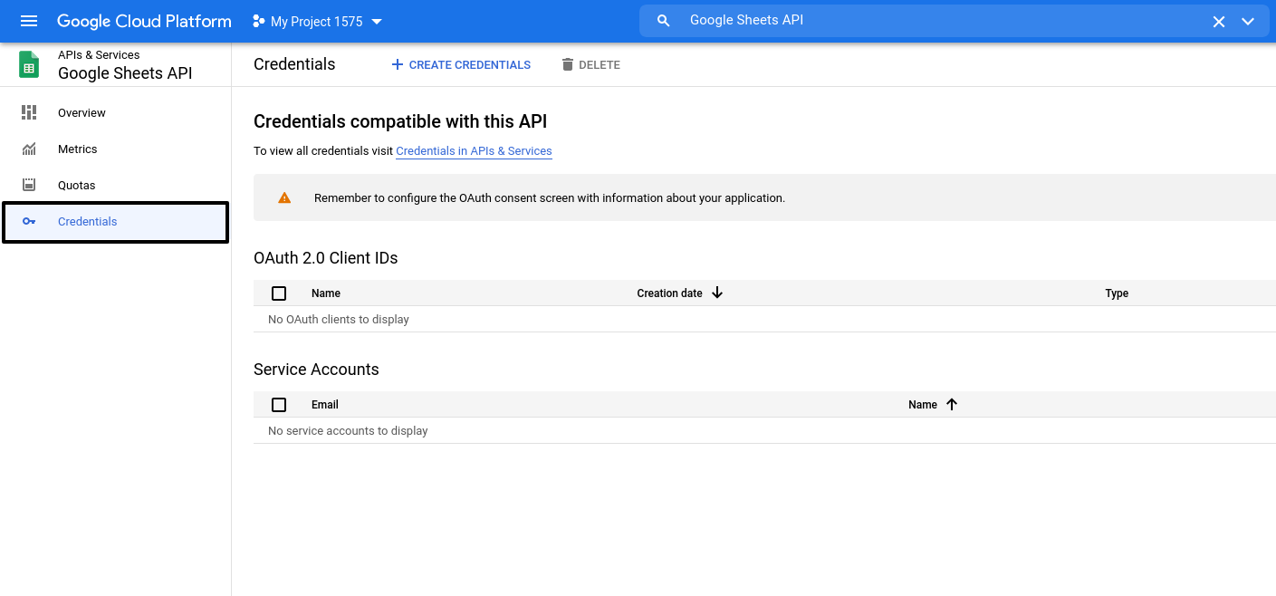Open Credentials in APIs & Services link
The image size is (1276, 596).
click(x=474, y=151)
